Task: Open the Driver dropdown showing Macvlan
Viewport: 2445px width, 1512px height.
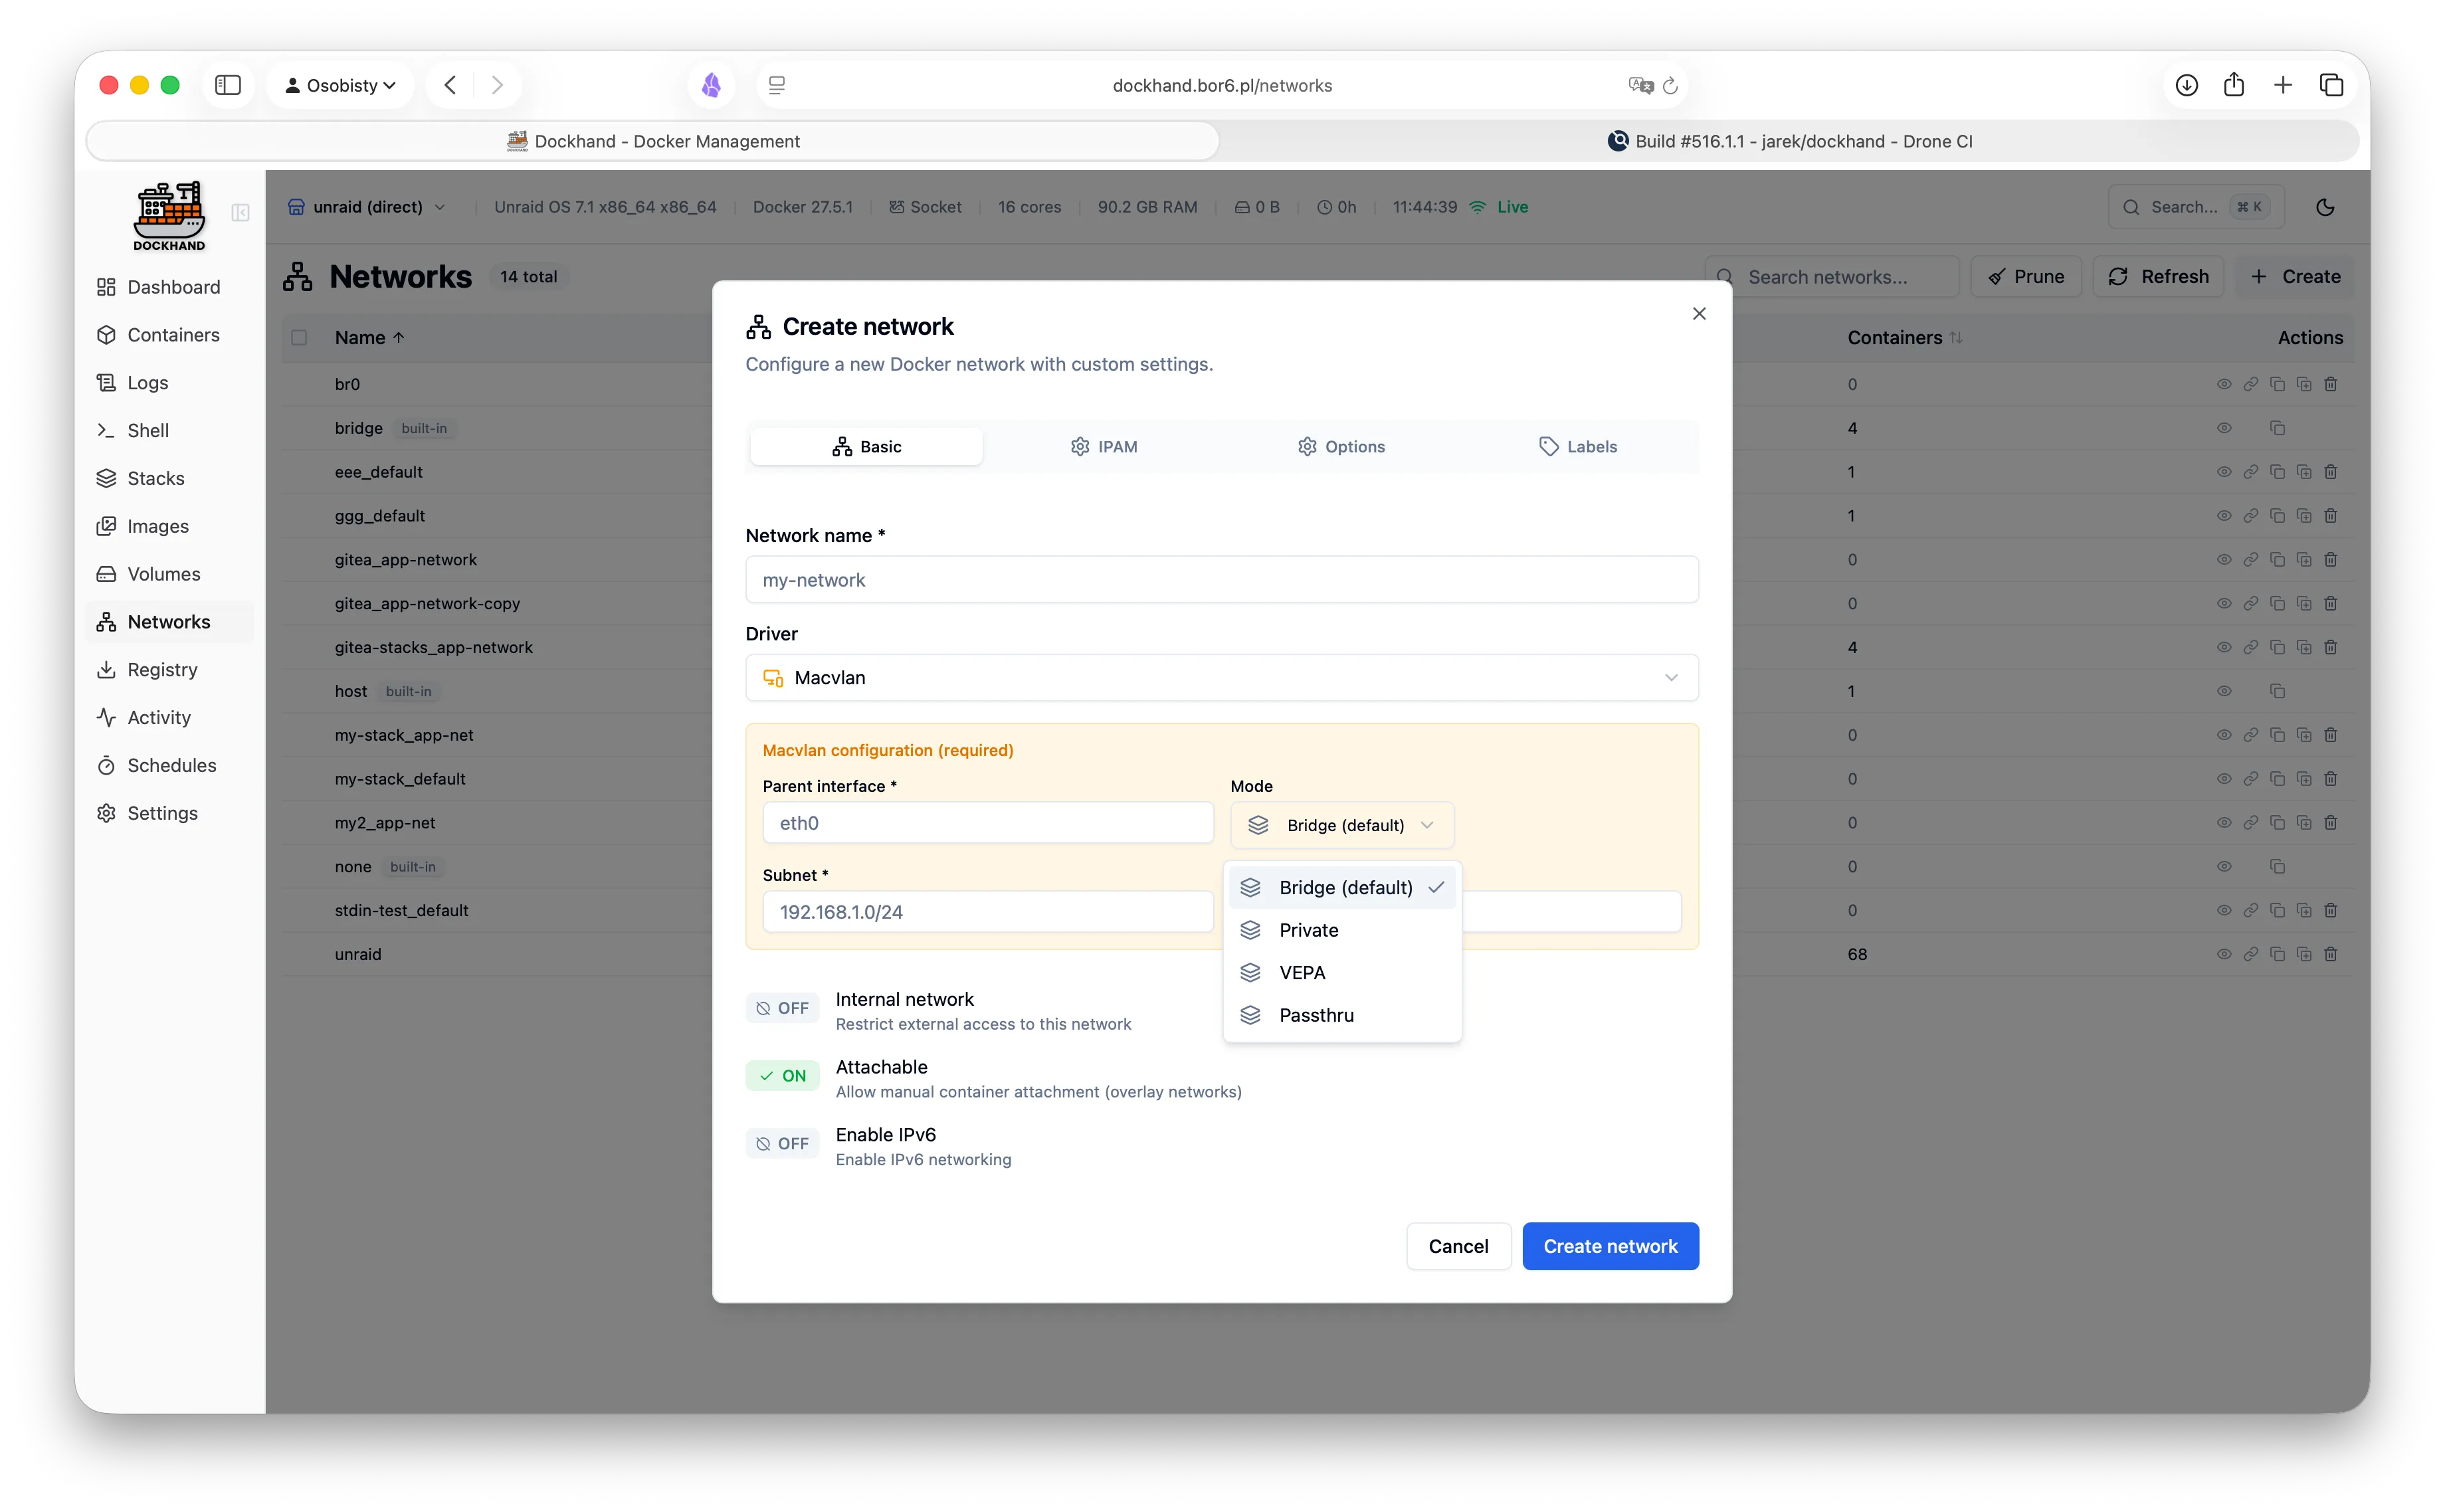Action: [x=1221, y=677]
